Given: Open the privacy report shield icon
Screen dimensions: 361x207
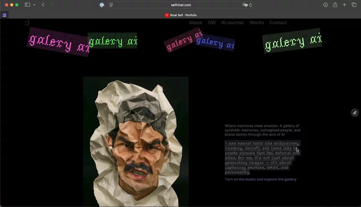Looking at the screenshot, I should click(102, 5).
